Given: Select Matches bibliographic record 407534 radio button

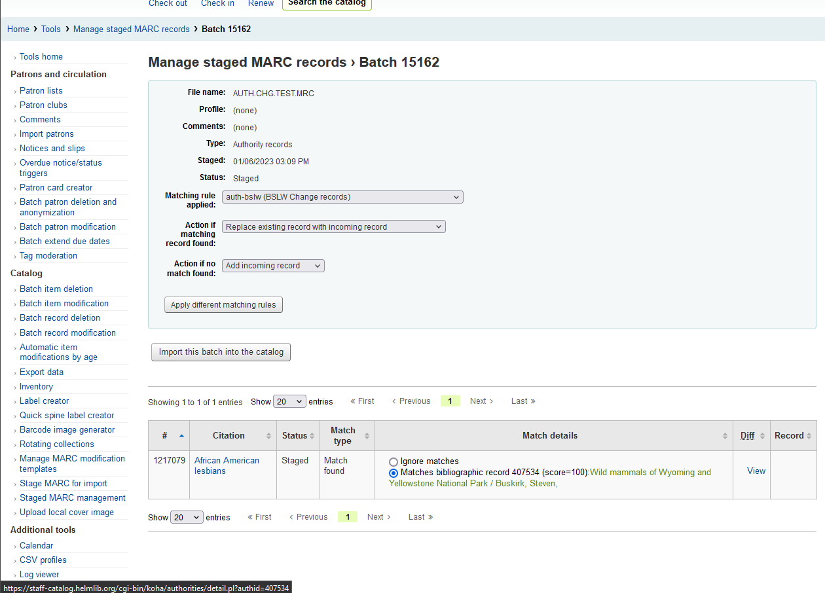Looking at the screenshot, I should click(x=394, y=473).
